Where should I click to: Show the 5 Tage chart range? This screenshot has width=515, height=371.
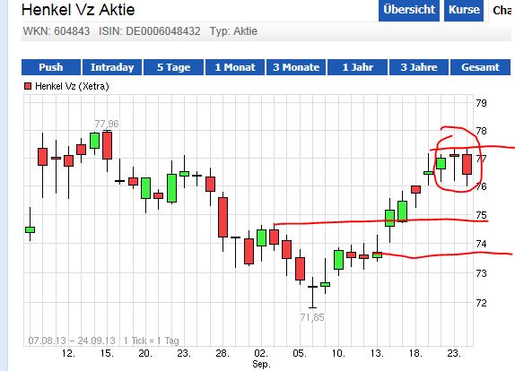click(173, 67)
